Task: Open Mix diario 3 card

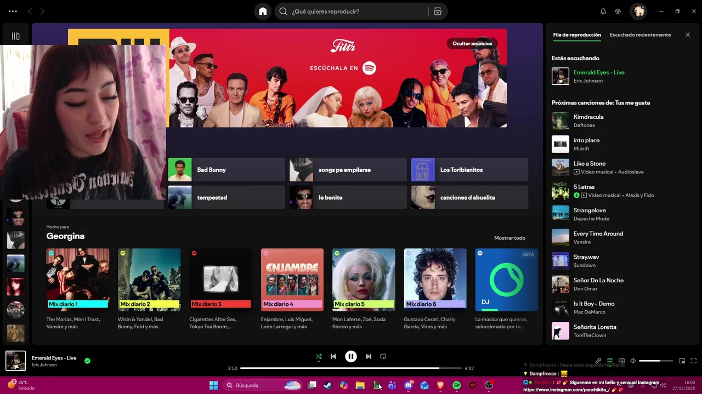Action: pyautogui.click(x=220, y=289)
